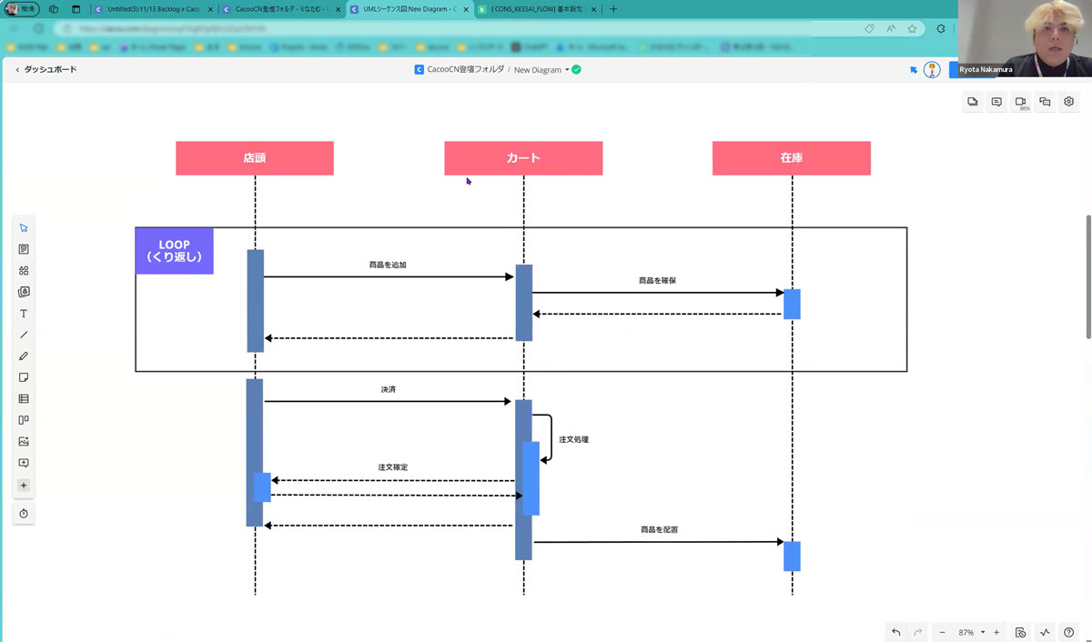
Task: Switch to the CONS_KESSAI_FLOW browser tab
Action: pyautogui.click(x=537, y=9)
